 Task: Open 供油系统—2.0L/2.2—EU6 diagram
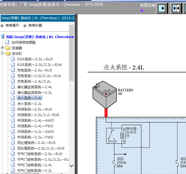38,115
